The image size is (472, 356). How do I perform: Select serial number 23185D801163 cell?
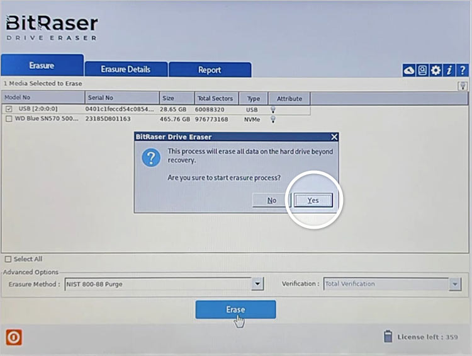pyautogui.click(x=108, y=118)
